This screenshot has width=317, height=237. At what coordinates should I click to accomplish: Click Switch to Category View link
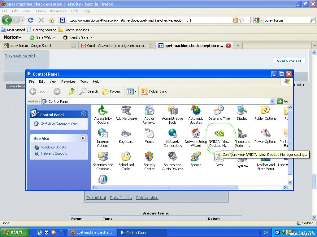[x=59, y=123]
